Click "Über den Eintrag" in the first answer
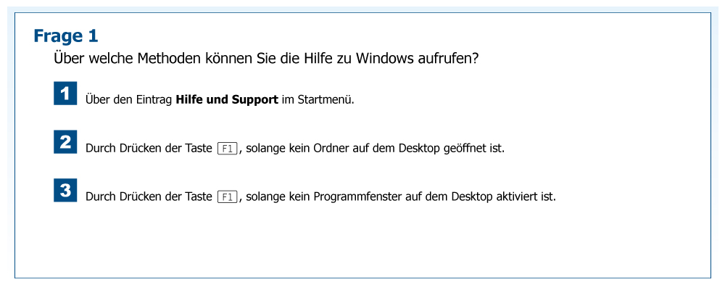This screenshot has width=725, height=290. click(x=129, y=99)
